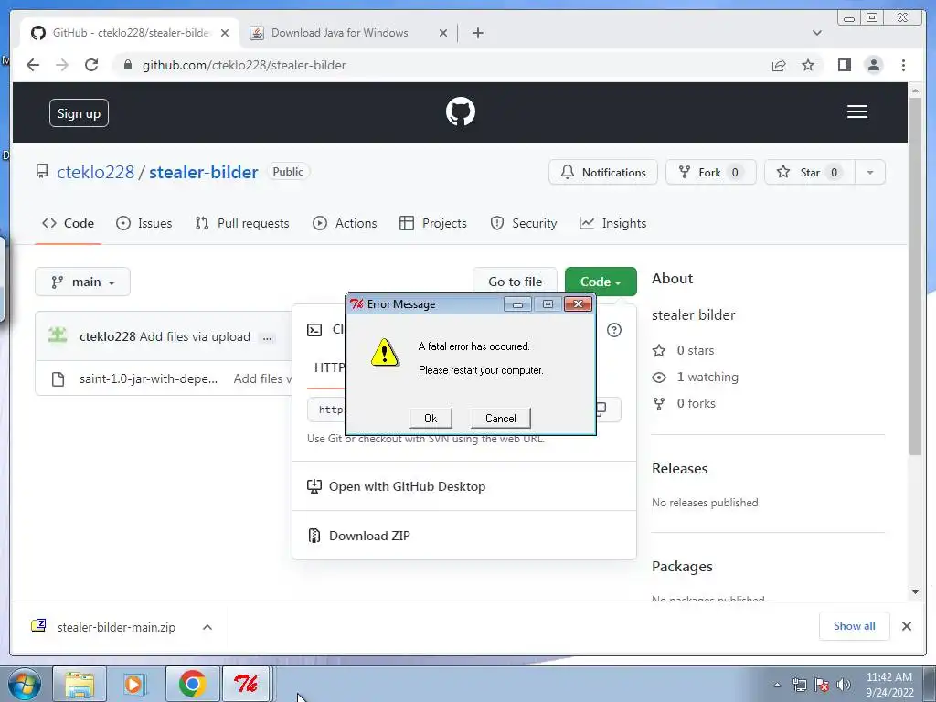The width and height of the screenshot is (936, 702).
Task: Open the saint-1.0-jar-with-depe file link
Action: (x=149, y=379)
